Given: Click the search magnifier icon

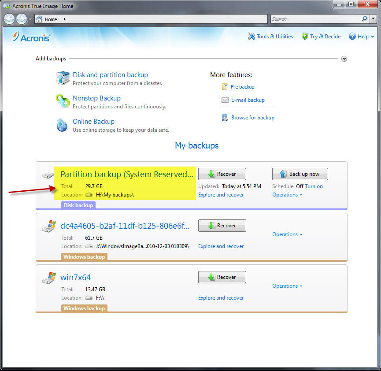Looking at the screenshot, I should (364, 19).
